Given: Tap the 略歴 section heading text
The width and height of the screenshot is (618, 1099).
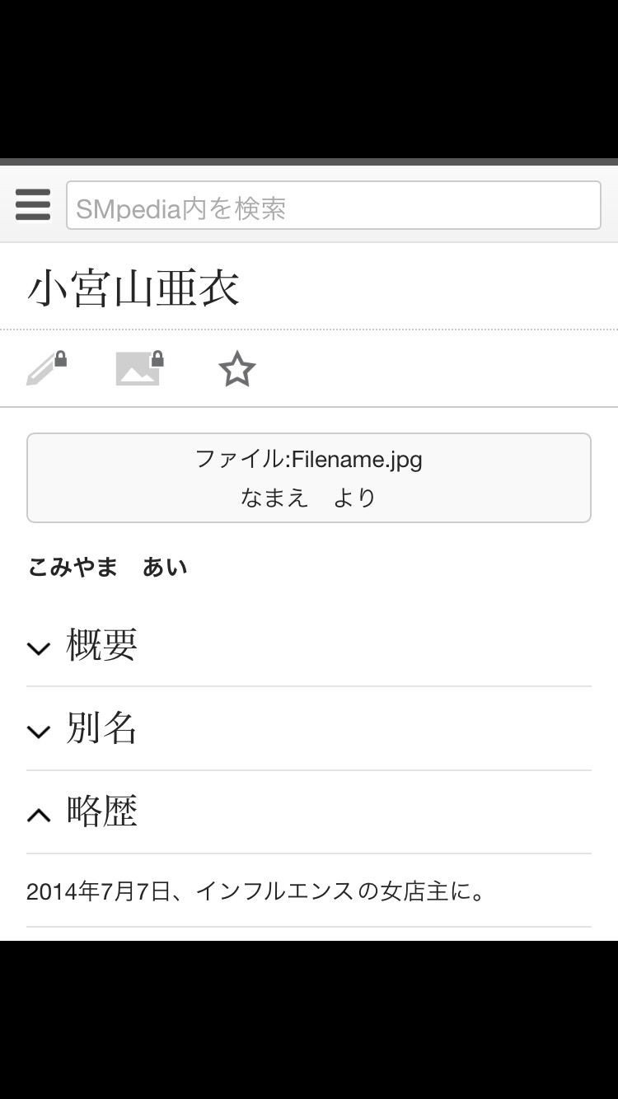Looking at the screenshot, I should point(102,811).
